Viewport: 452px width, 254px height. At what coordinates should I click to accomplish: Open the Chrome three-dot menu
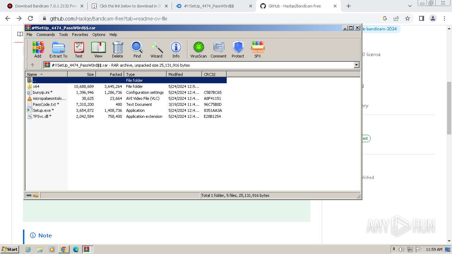click(x=444, y=18)
